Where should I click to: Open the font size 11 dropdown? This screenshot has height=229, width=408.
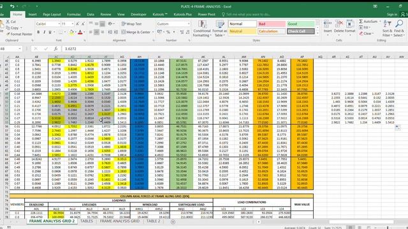[x=72, y=24]
